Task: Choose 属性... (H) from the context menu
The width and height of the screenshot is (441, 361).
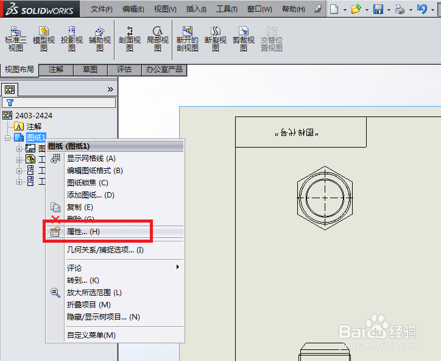Action: [x=115, y=232]
